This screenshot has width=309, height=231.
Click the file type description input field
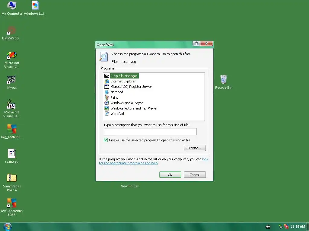coord(150,132)
